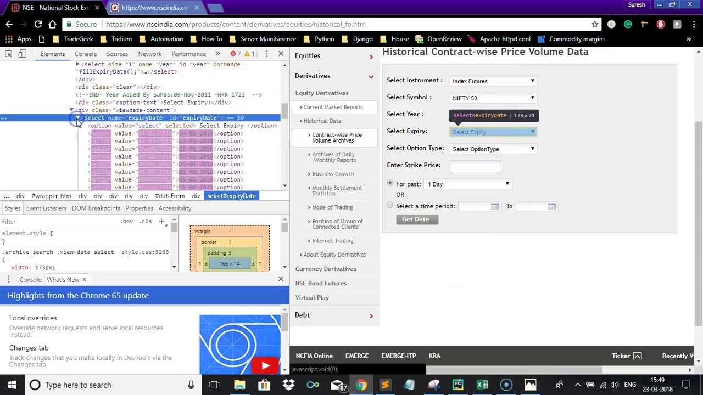Open the DOM Breakpoints pane tab

coord(96,208)
